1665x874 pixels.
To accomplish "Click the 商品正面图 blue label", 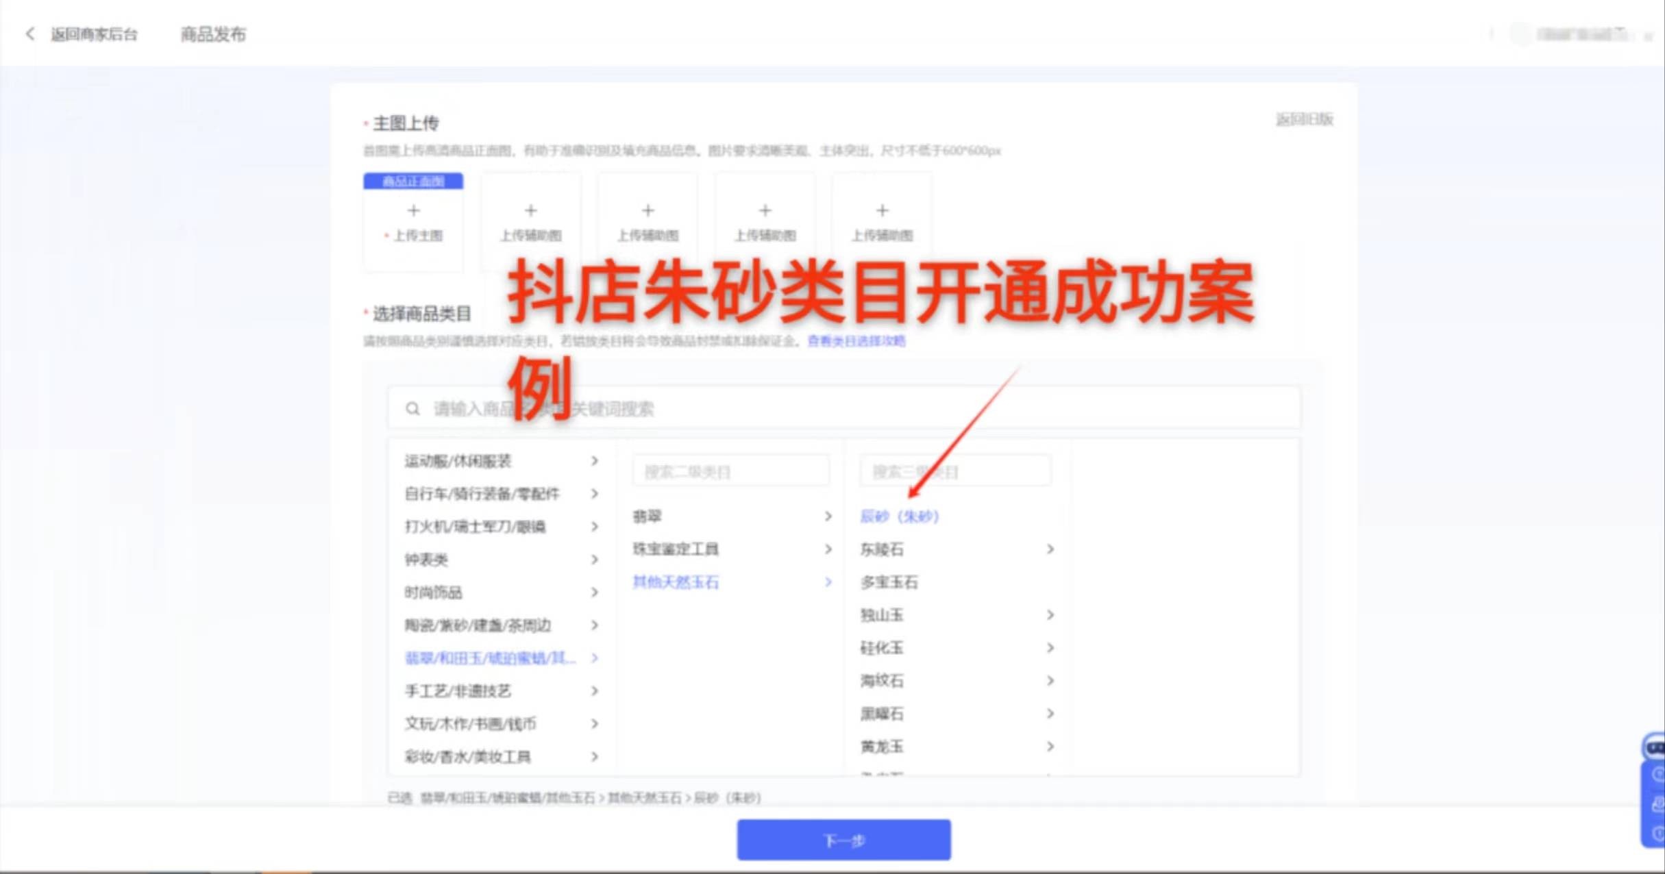I will [413, 181].
